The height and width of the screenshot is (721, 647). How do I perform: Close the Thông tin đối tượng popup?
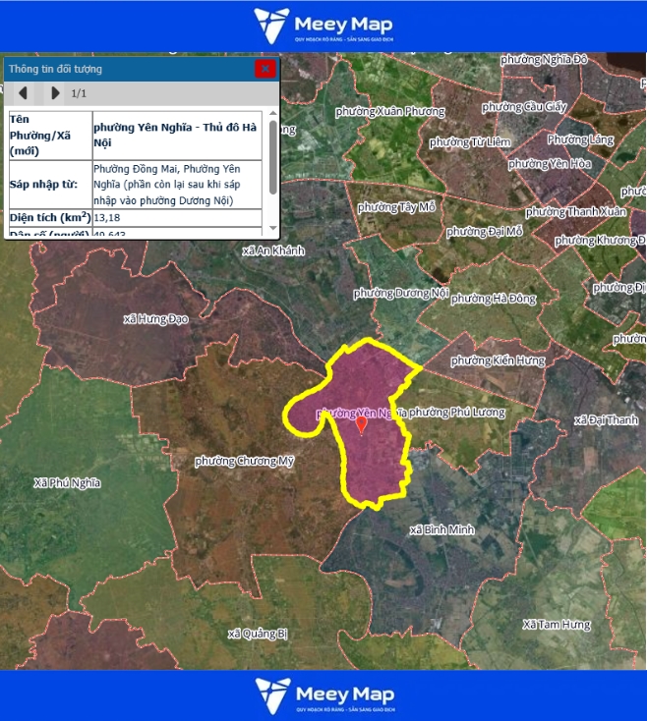pos(265,69)
